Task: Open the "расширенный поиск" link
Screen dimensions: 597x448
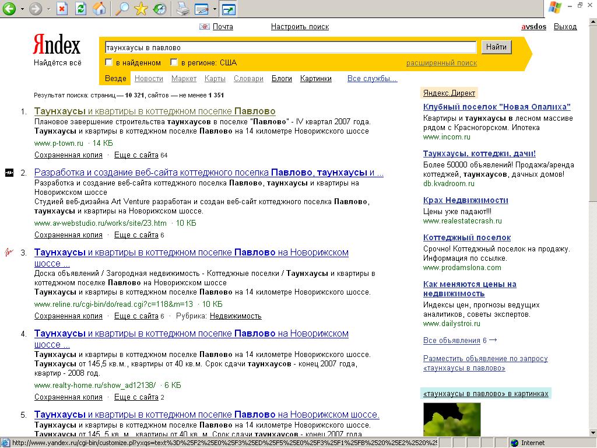Action: click(441, 63)
